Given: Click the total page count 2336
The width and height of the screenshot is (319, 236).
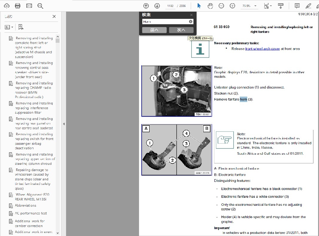Looking at the screenshot, I should pos(182,6).
